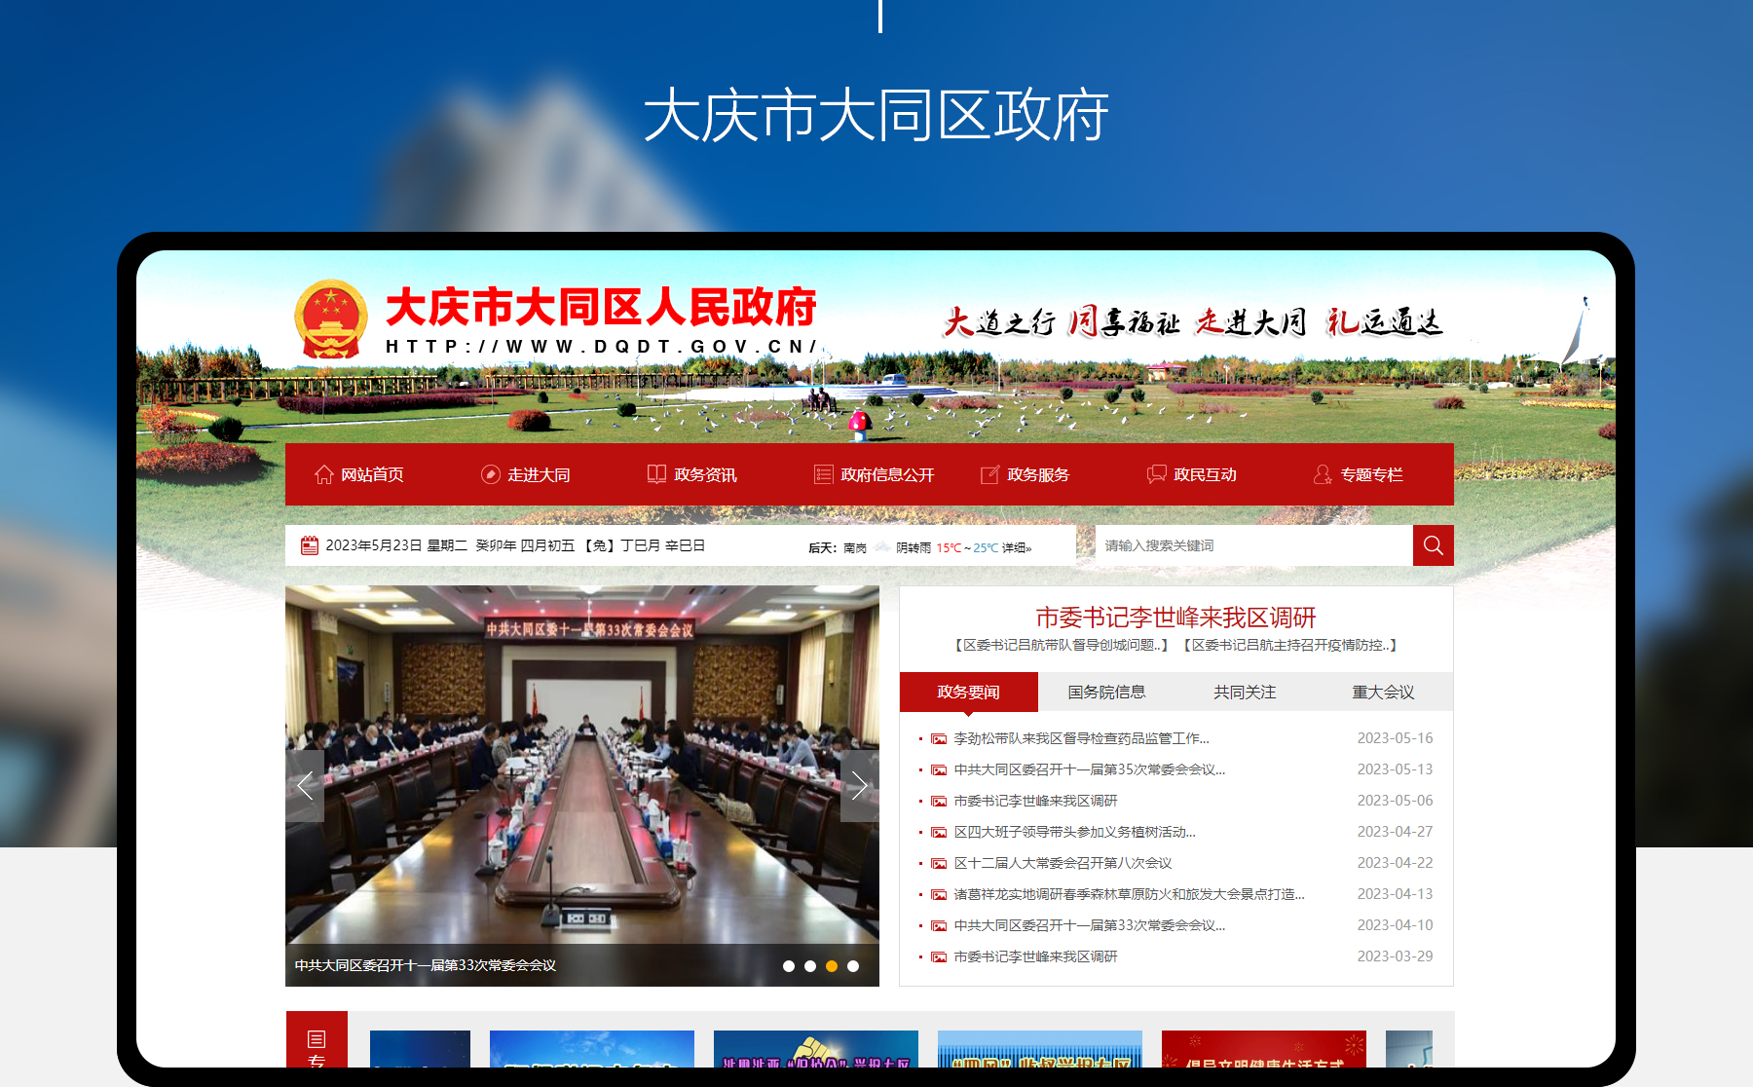Click the edit icon for 政务服务

click(x=989, y=474)
